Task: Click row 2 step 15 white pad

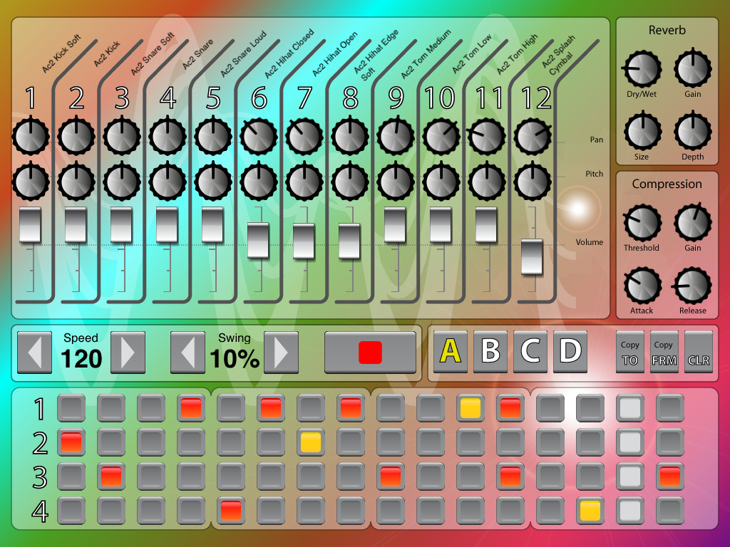Action: click(630, 442)
